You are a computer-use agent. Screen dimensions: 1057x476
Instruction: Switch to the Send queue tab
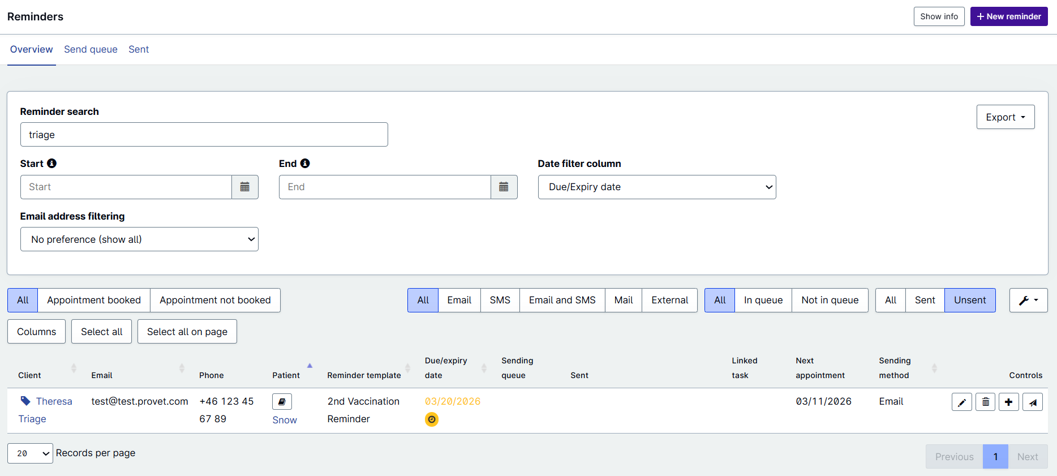coord(91,49)
